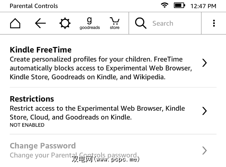Tap the Parental Controls title text
Viewport: 226px width, 167px height.
pyautogui.click(x=34, y=6)
